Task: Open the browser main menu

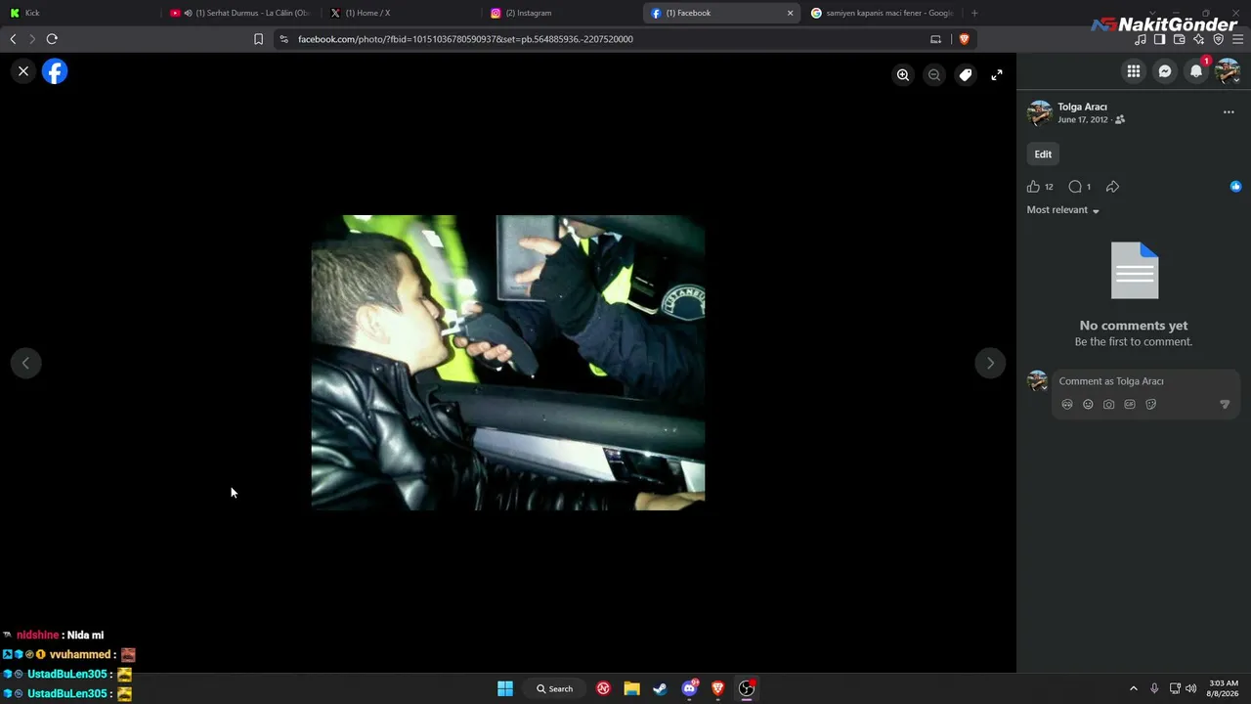Action: point(1237,39)
